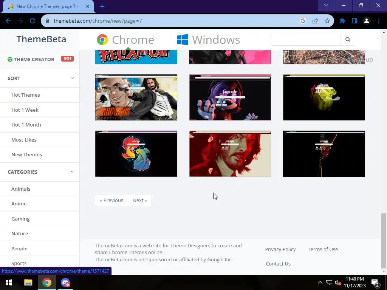Open the Theme Creator link

point(31,59)
